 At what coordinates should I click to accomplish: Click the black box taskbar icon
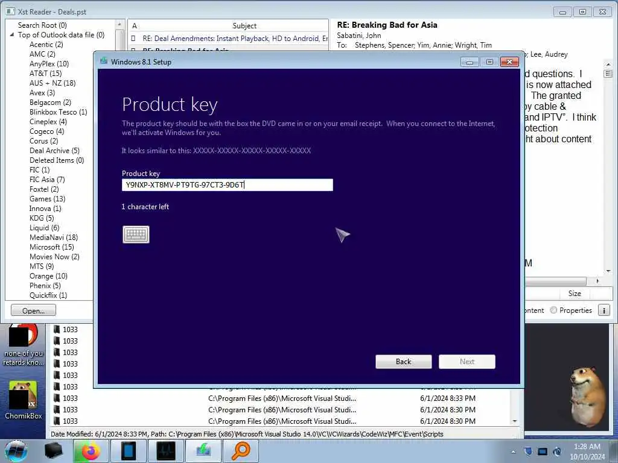click(x=53, y=451)
